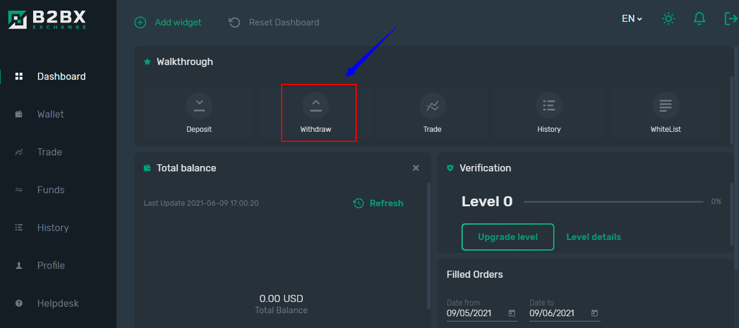Open notifications bell icon
This screenshot has width=739, height=328.
699,19
